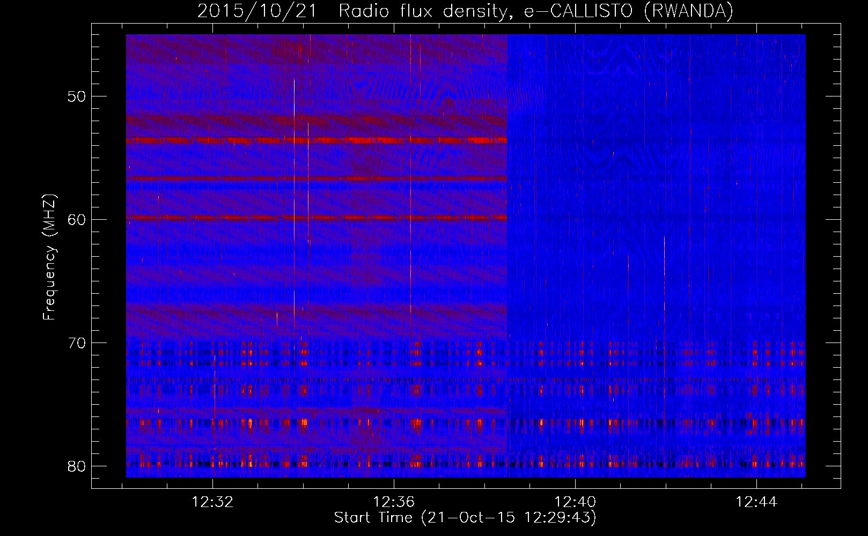The height and width of the screenshot is (536, 868).
Task: Click the 'Frequency (MHZ)' axis label
Action: point(49,257)
